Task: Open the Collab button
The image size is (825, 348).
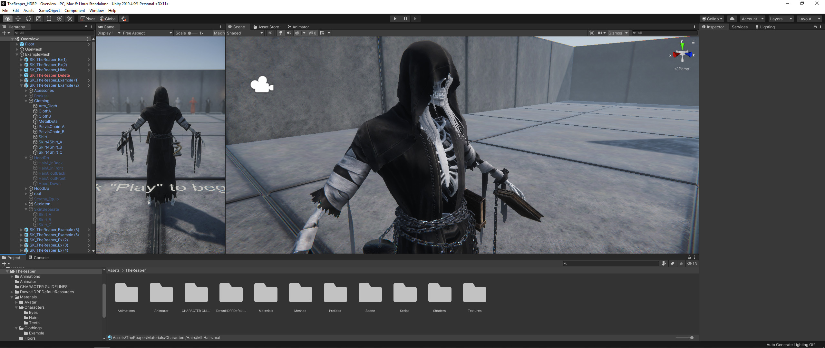Action: coord(712,19)
